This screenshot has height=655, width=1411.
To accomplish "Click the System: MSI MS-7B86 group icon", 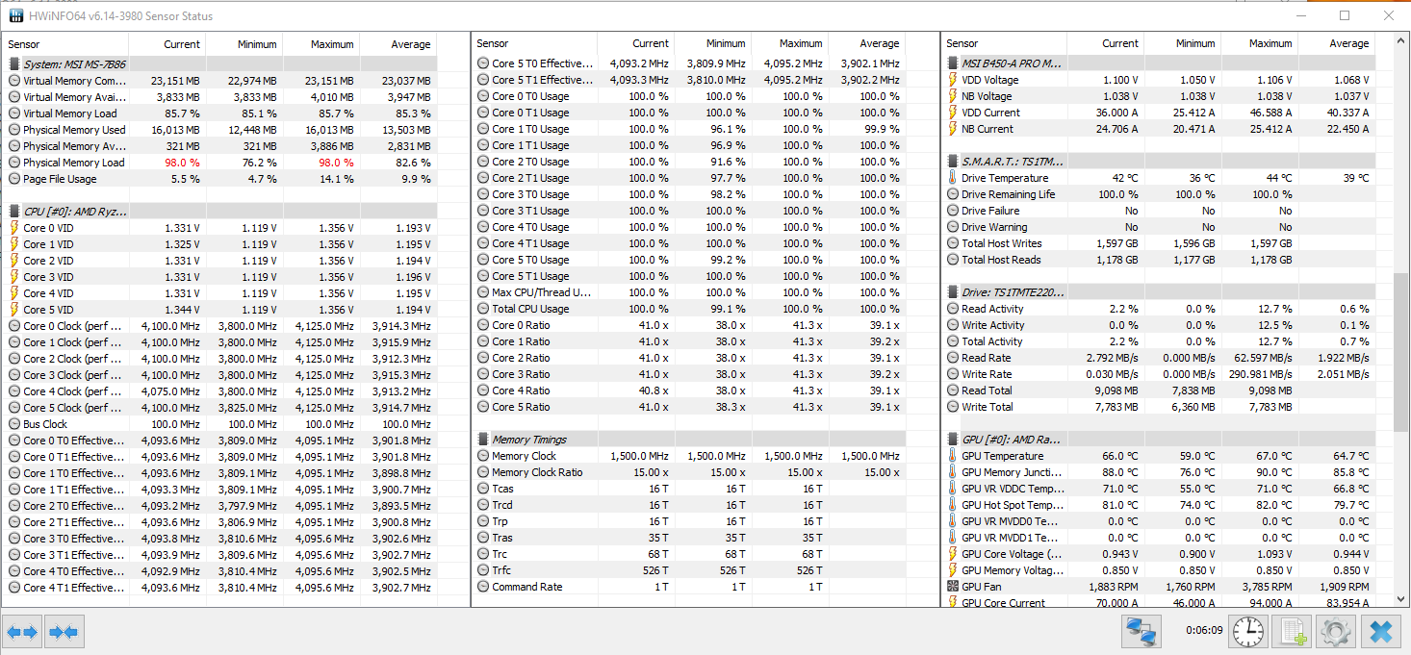I will point(14,64).
